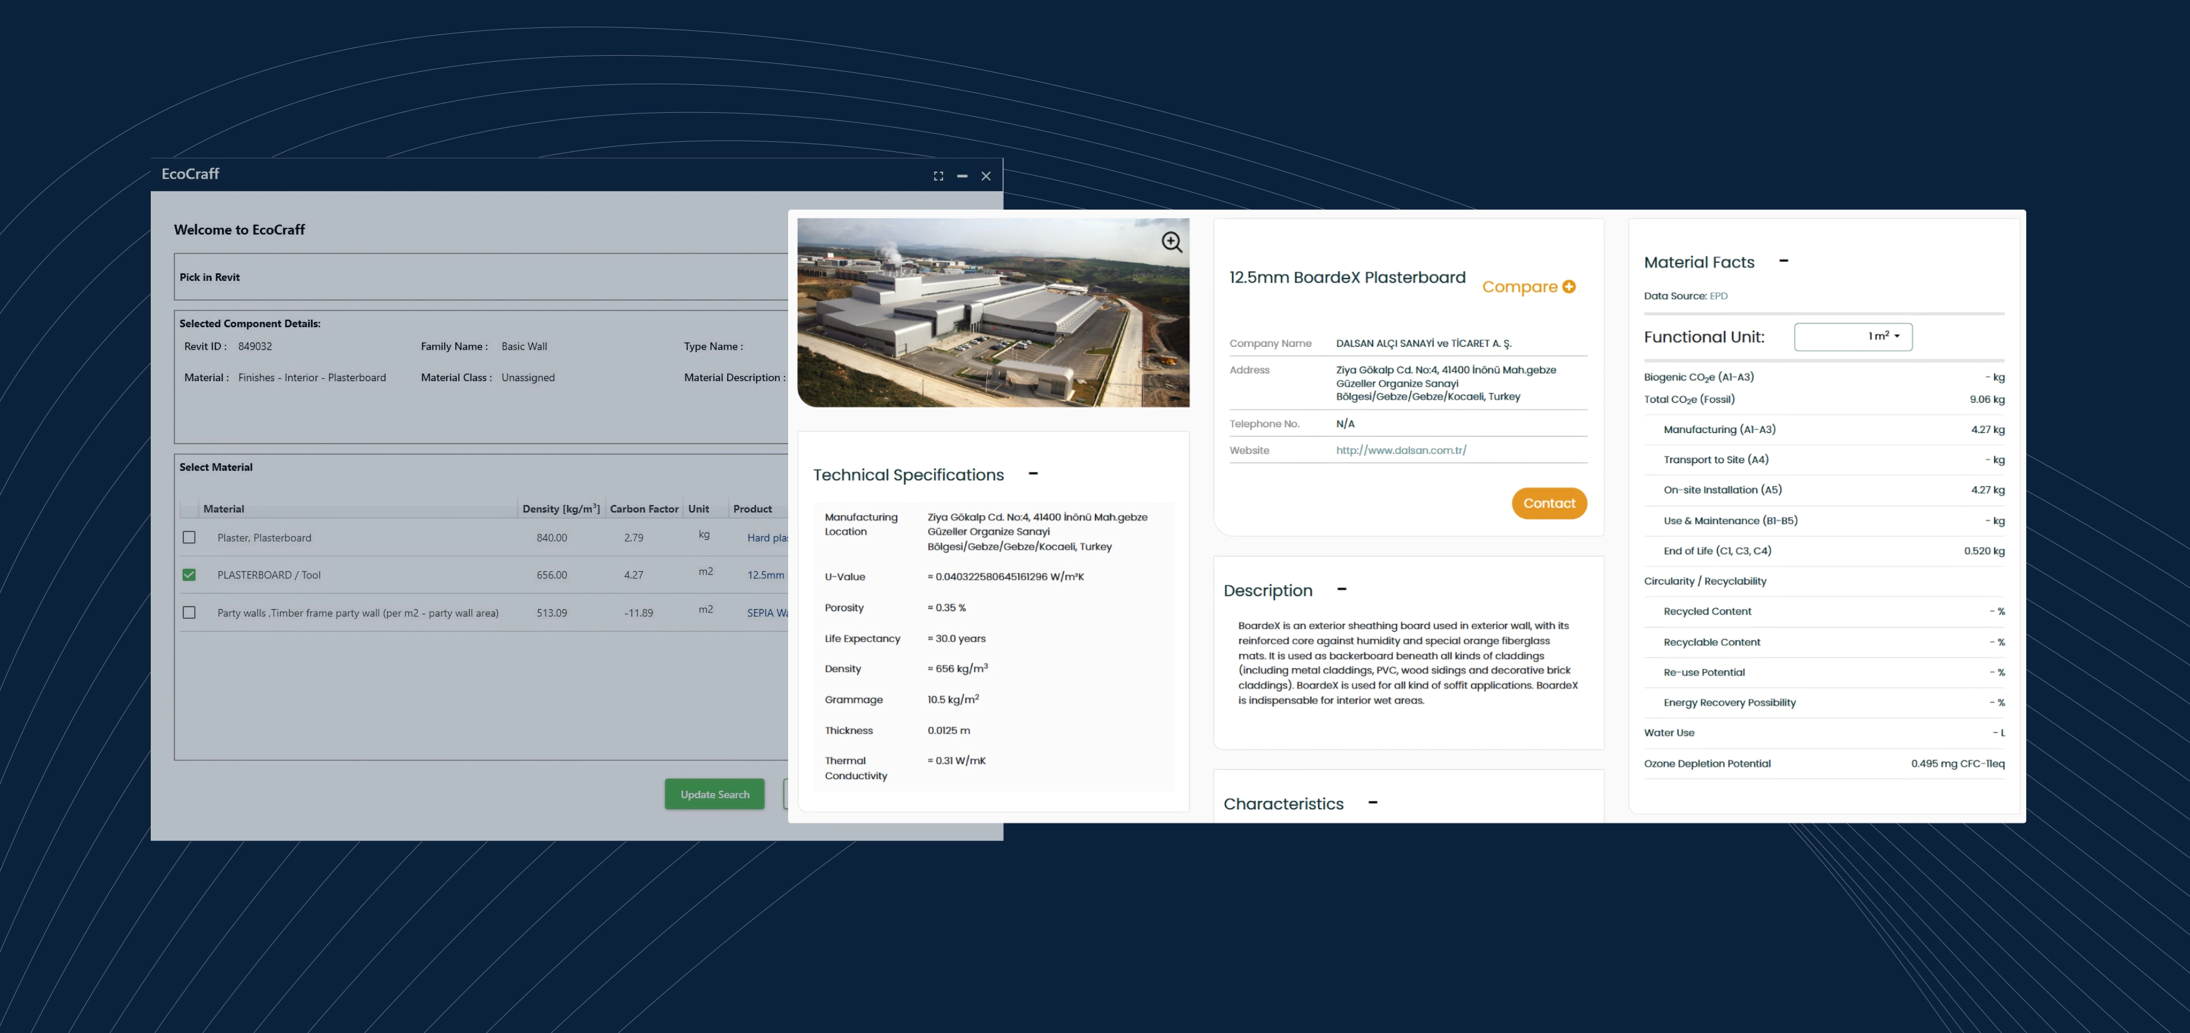The height and width of the screenshot is (1033, 2190).
Task: Click the zoom magnifier icon on factory photo
Action: [x=1172, y=242]
